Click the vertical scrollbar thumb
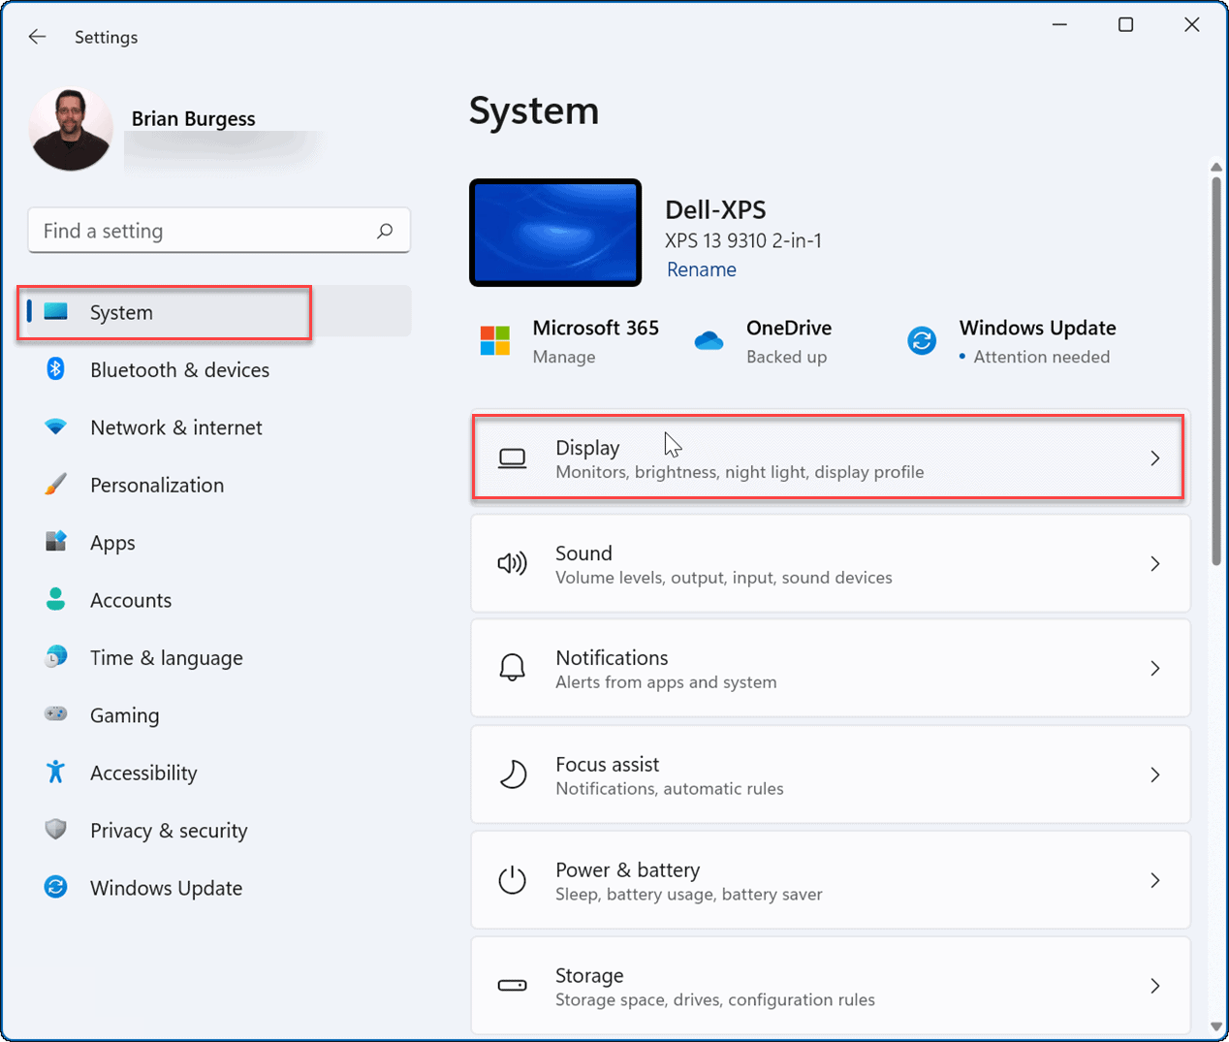Image resolution: width=1229 pixels, height=1042 pixels. tap(1216, 369)
